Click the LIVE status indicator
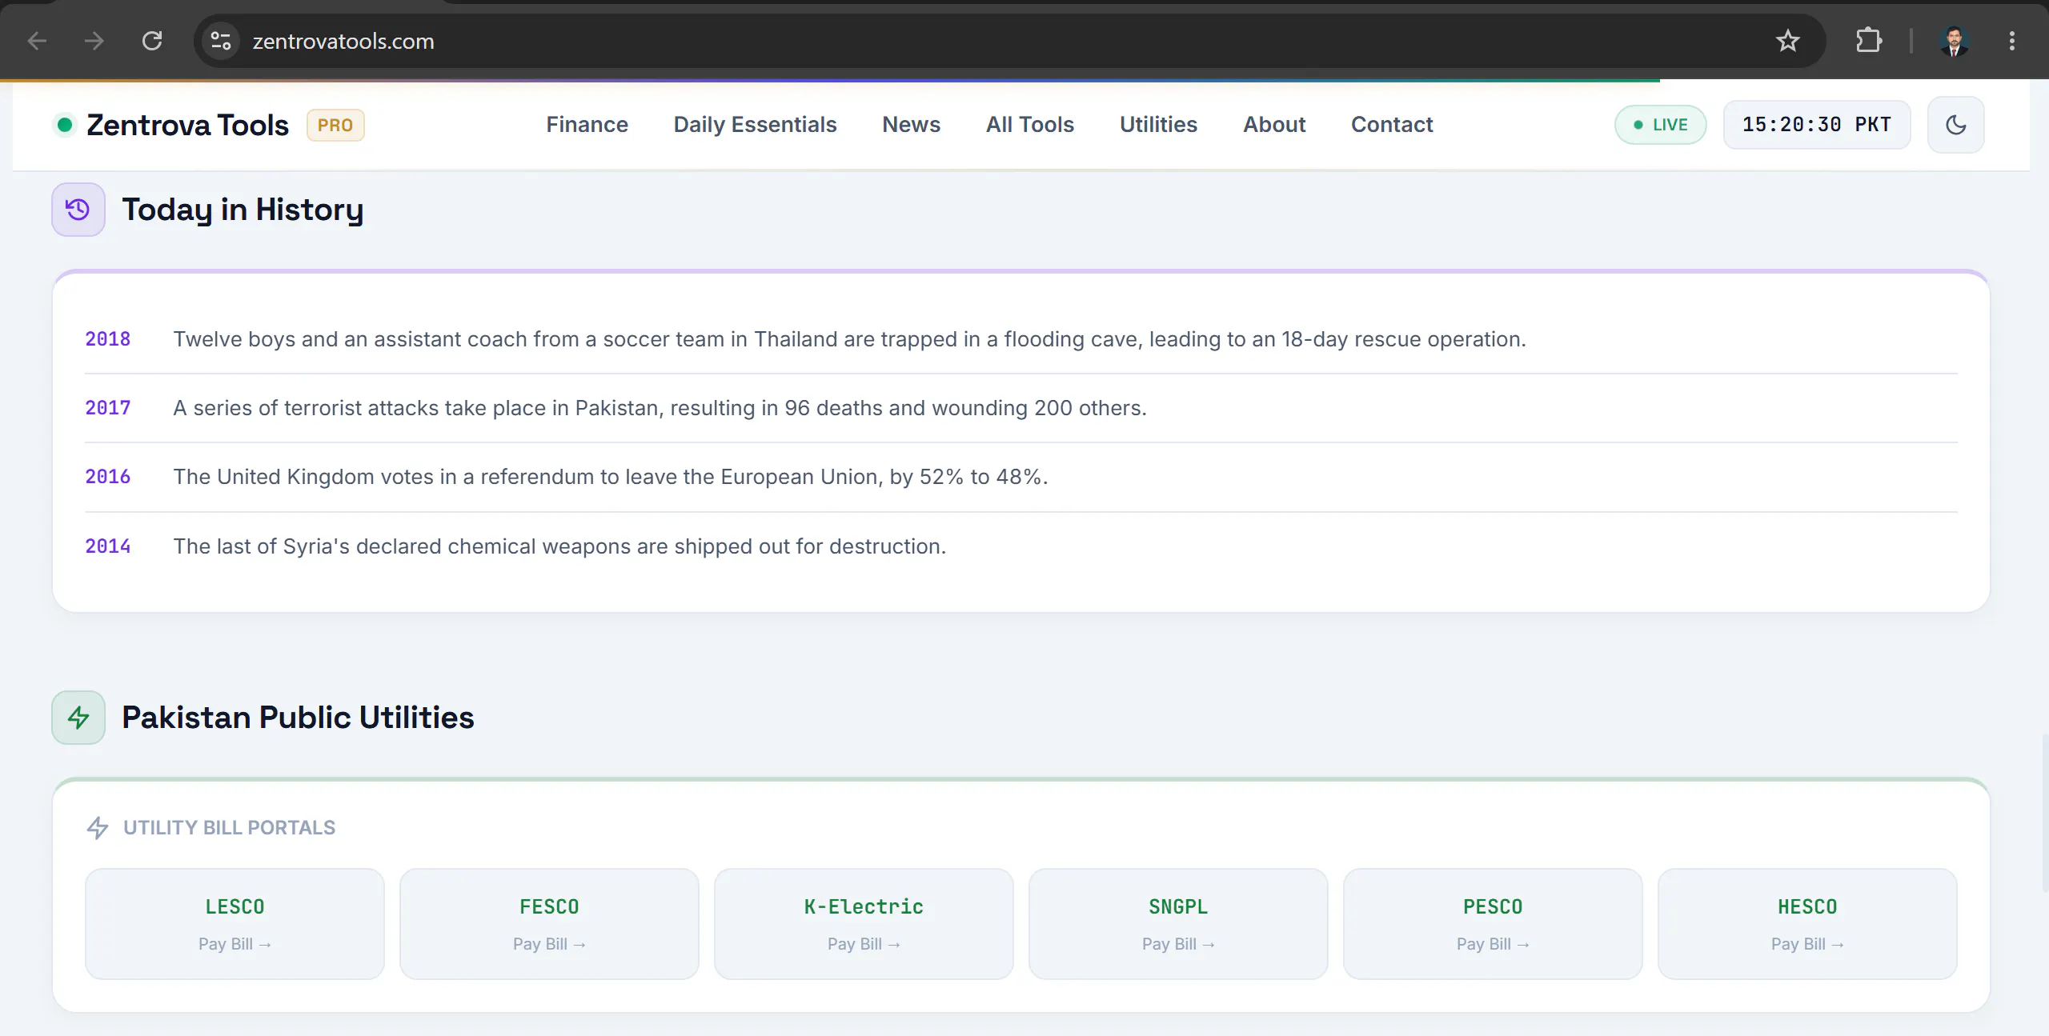The height and width of the screenshot is (1036, 2049). tap(1661, 125)
